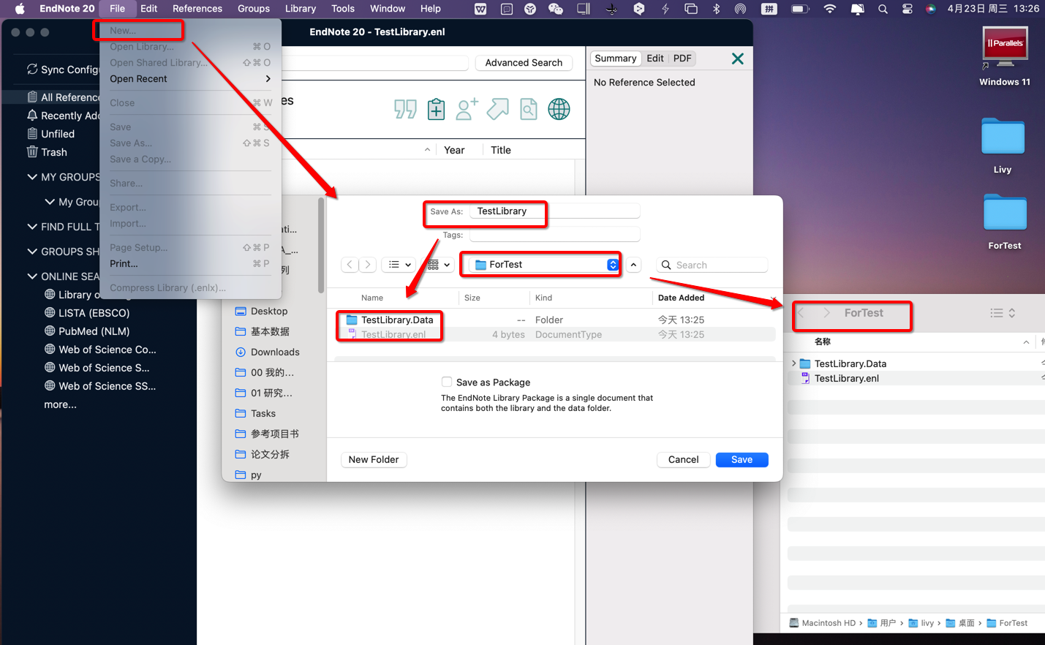Collapse the MY GROUPS section
The height and width of the screenshot is (645, 1045).
point(32,177)
